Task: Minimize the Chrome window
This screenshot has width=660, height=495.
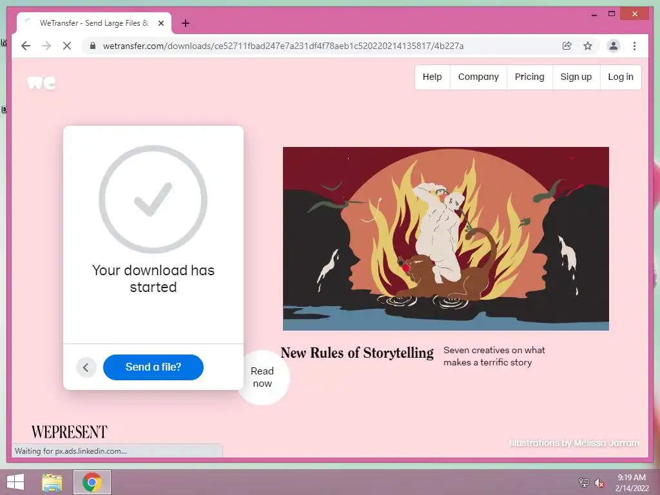Action: (x=594, y=15)
